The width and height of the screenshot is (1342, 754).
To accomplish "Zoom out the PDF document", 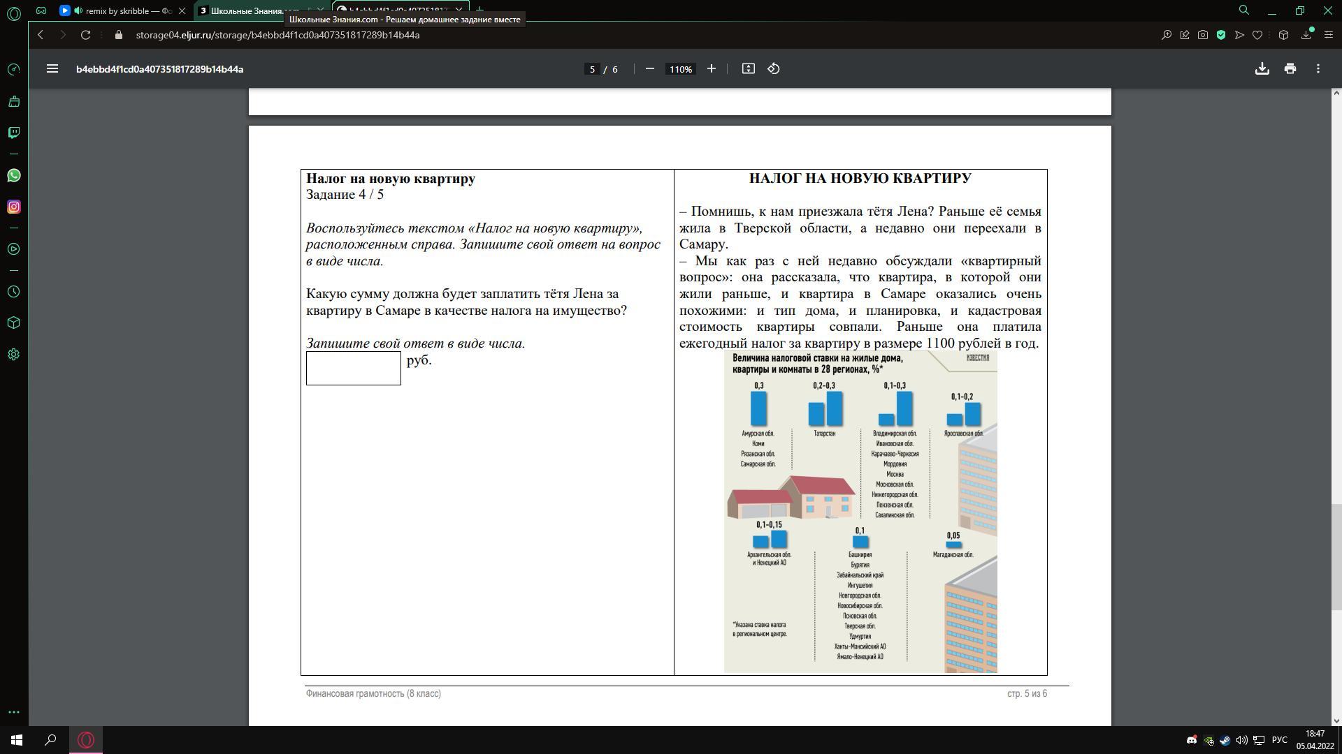I will tap(650, 68).
